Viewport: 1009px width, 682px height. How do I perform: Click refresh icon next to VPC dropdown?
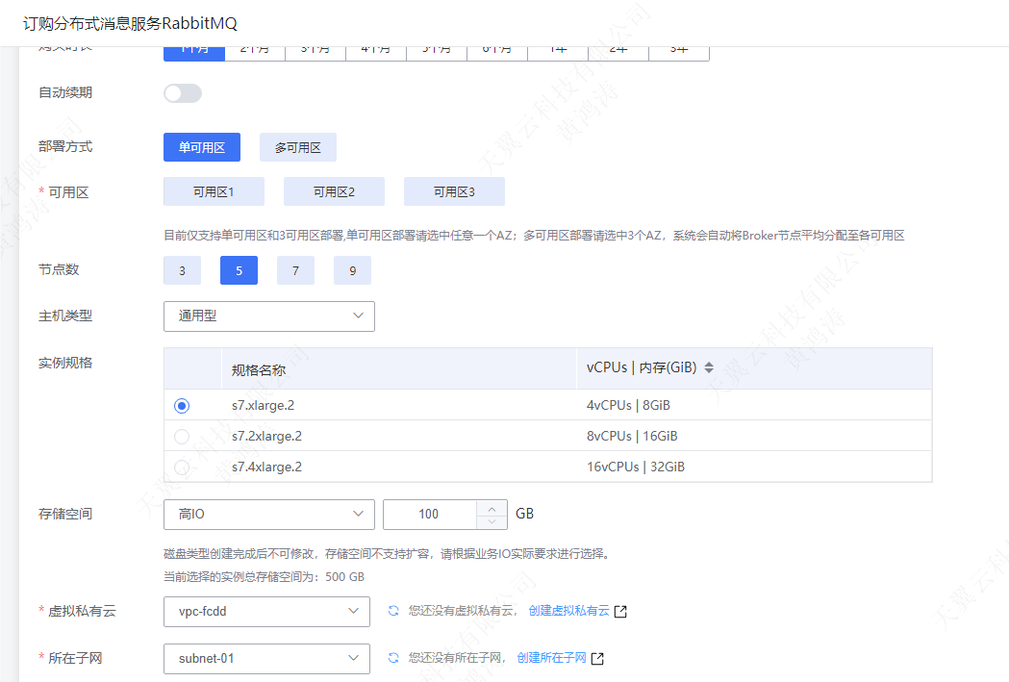click(392, 611)
